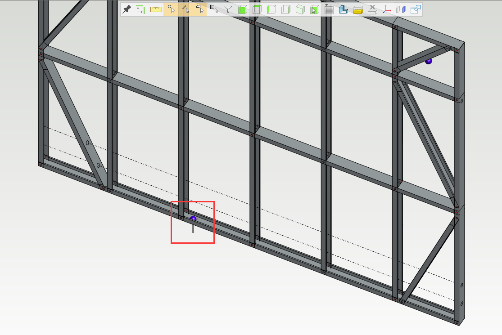Select the move/orient tool with green bars

[x=140, y=9]
